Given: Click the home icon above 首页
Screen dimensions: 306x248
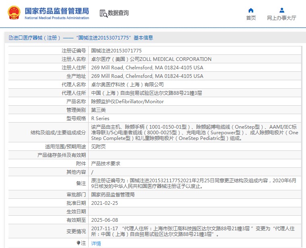Looking at the screenshot, I should click(x=251, y=10).
